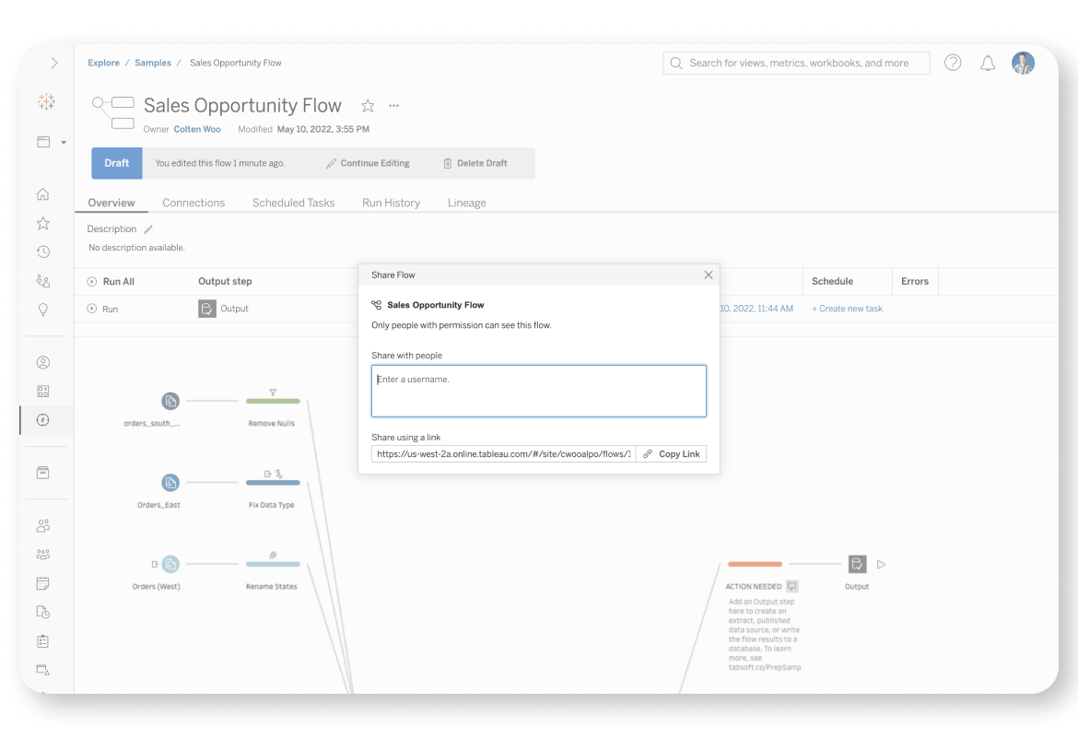The height and width of the screenshot is (738, 1078).
Task: Select the Explore compass icon in sidebar
Action: [42, 419]
